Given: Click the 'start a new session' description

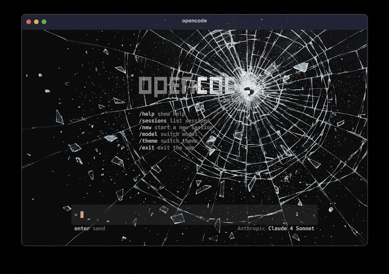Looking at the screenshot, I should click(x=183, y=128).
